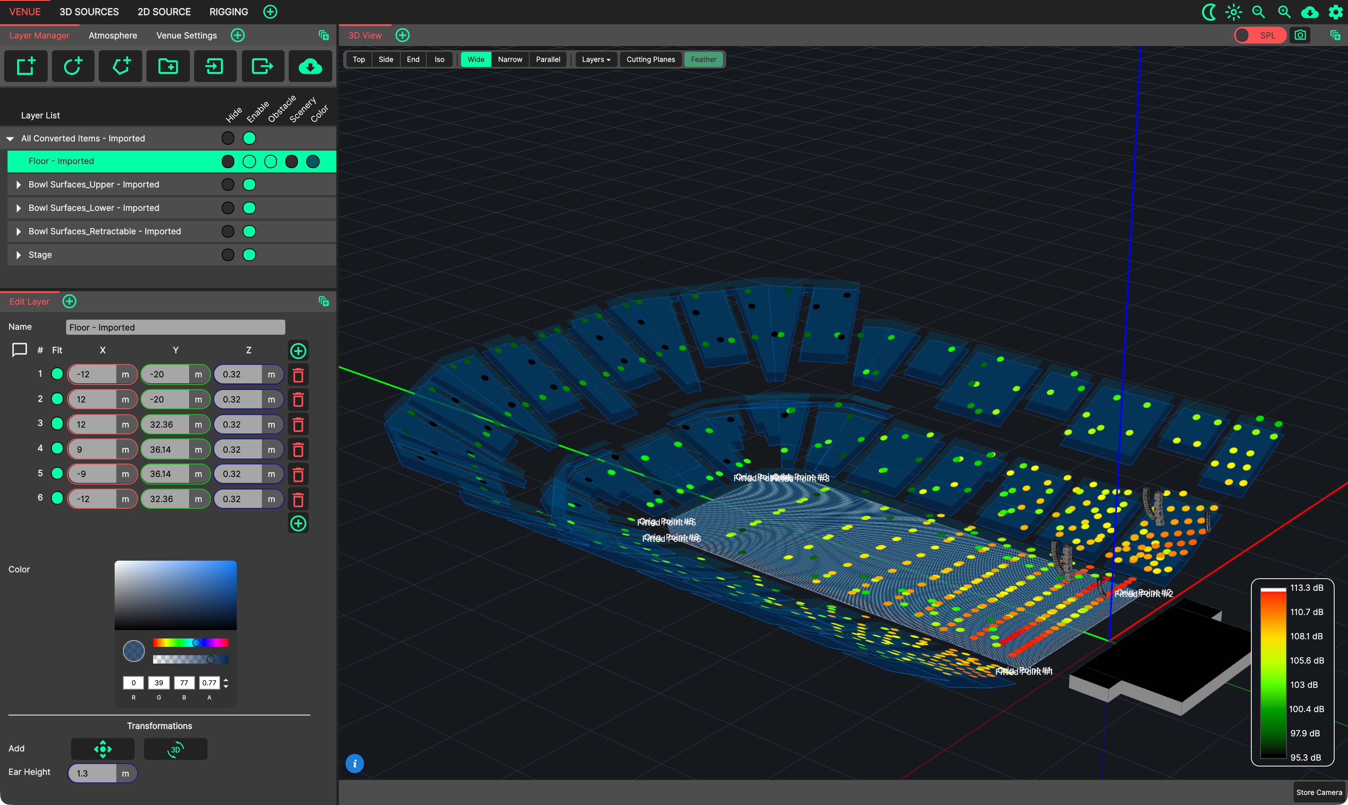The width and height of the screenshot is (1348, 805).
Task: Take a screenshot with camera icon
Action: pyautogui.click(x=1300, y=35)
